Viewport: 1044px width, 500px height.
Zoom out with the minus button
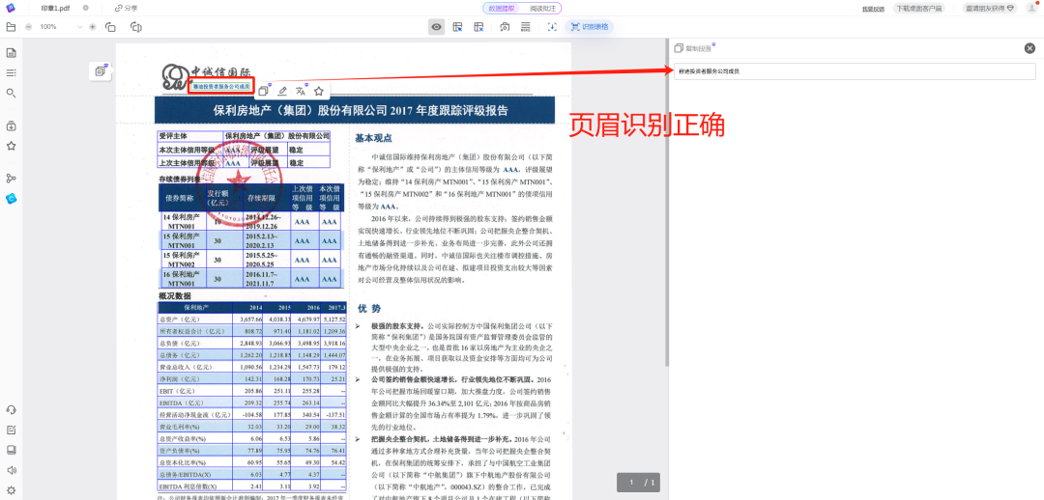[29, 27]
